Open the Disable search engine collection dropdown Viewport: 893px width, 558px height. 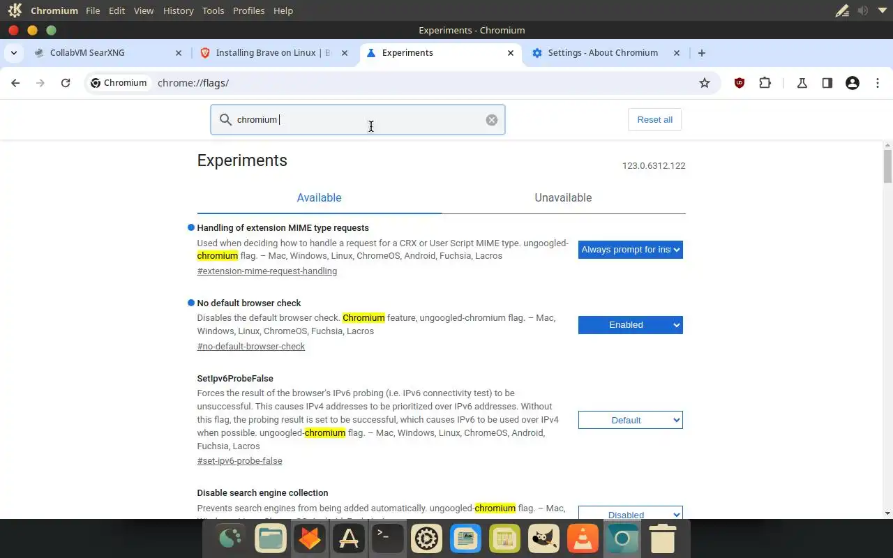click(x=631, y=513)
